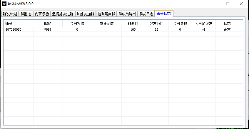Sort by 今日进群 column header
This screenshot has height=129, width=249.
(x=180, y=24)
